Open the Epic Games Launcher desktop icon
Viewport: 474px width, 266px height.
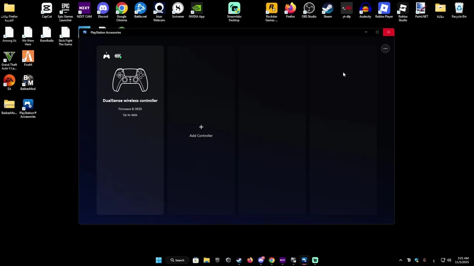66,12
